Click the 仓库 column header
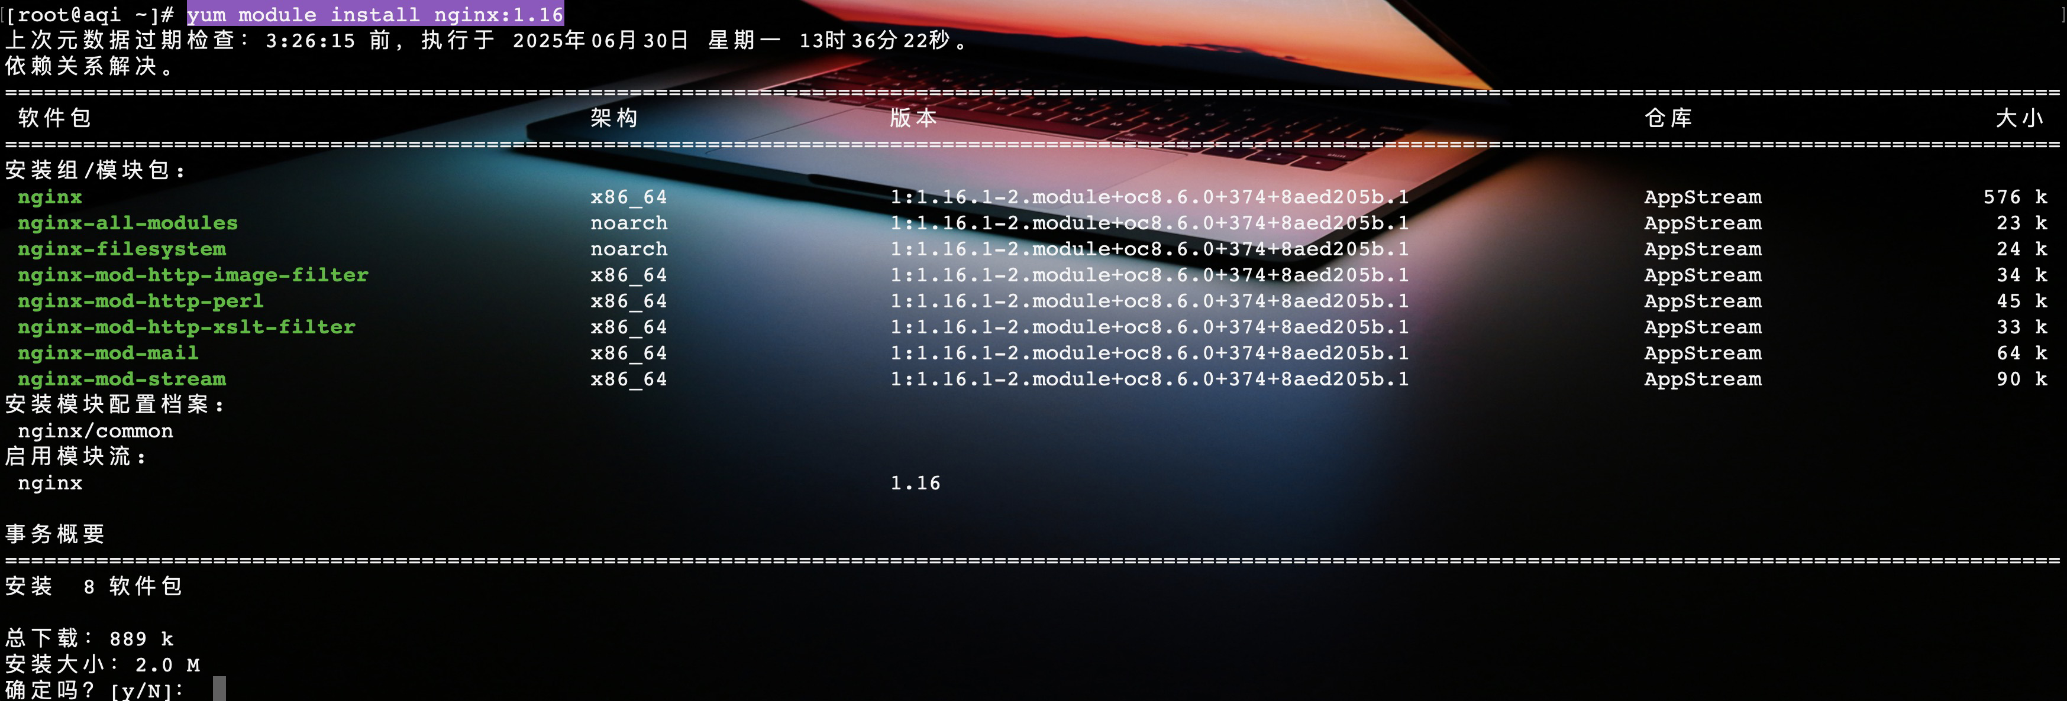The image size is (2067, 701). 1668,118
